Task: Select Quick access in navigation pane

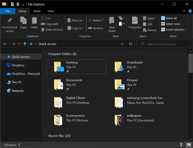Action: tap(21, 57)
